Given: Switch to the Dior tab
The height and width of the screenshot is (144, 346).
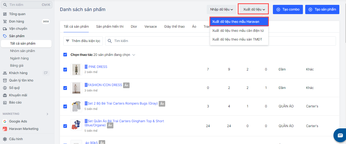Looking at the screenshot, I should [134, 27].
